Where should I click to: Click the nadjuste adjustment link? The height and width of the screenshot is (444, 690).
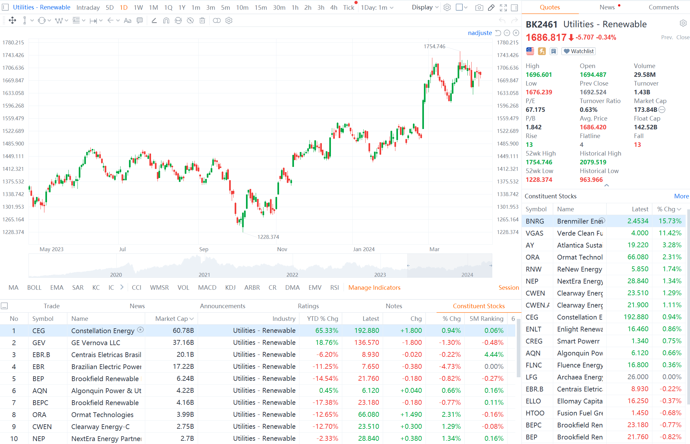click(480, 33)
